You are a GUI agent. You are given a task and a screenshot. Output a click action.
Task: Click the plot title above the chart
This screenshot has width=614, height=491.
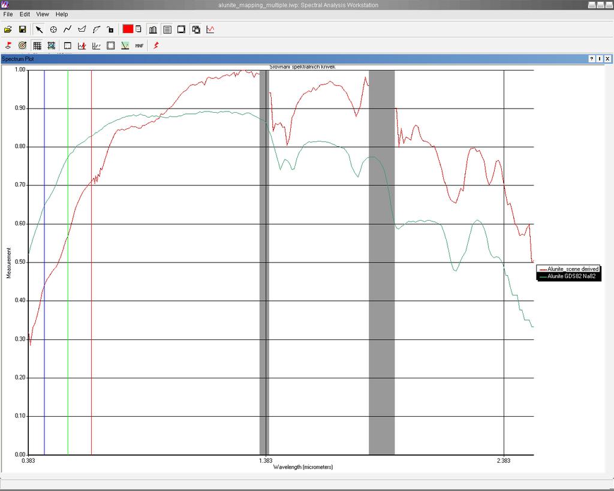[x=302, y=67]
